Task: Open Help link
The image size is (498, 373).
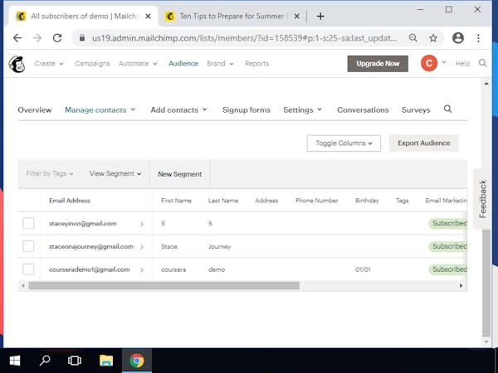Action: (462, 64)
